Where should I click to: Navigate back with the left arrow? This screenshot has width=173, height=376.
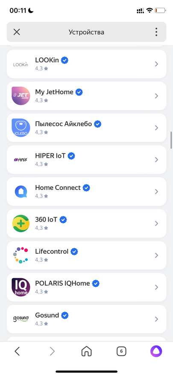tap(17, 352)
